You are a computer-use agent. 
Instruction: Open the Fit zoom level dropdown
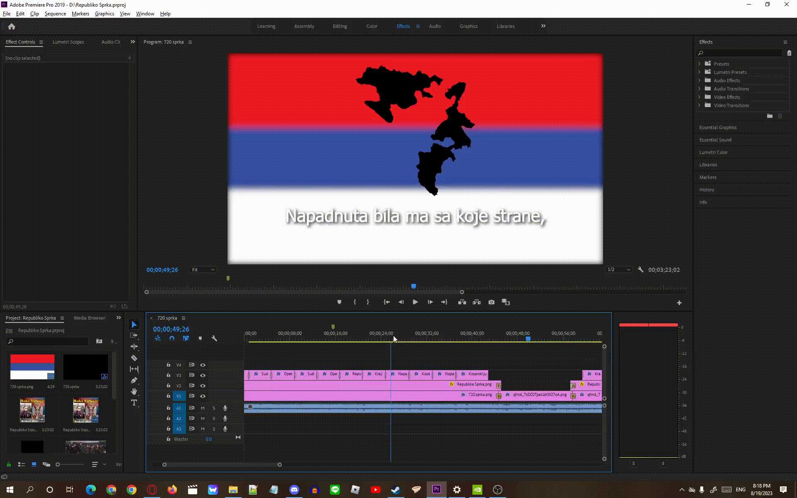203,270
